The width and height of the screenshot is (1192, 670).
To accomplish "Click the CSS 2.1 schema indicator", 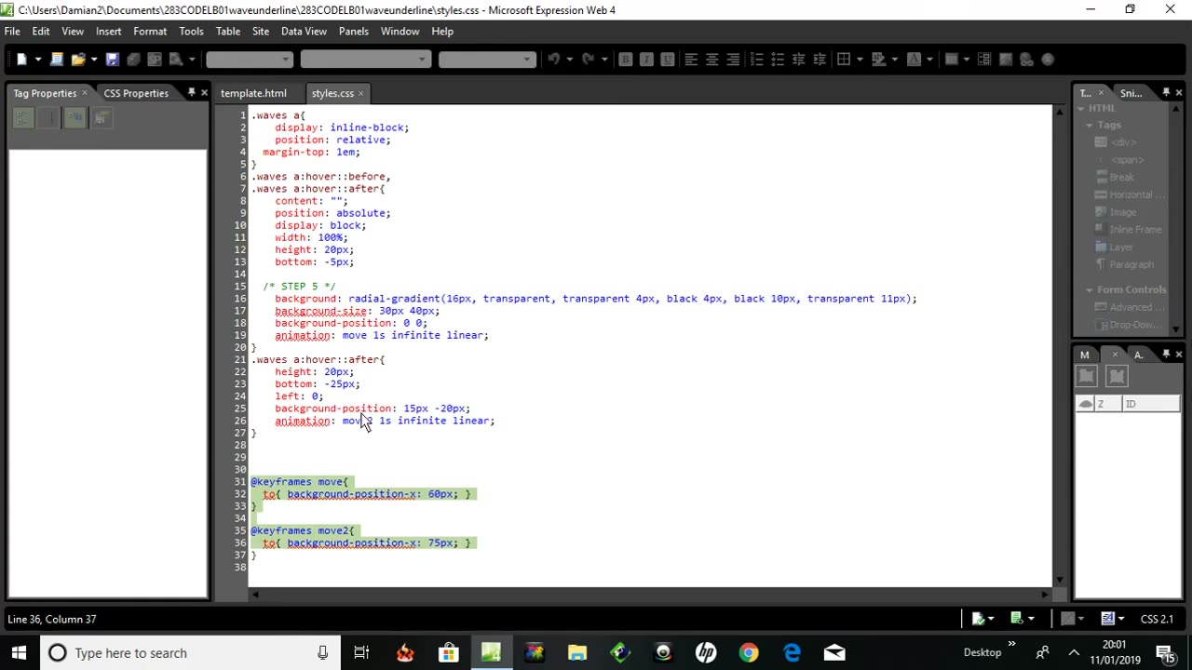I will coord(1157,619).
